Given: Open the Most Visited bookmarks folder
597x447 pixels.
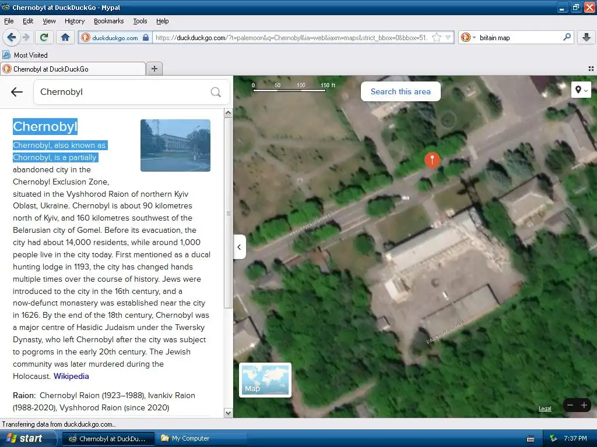Looking at the screenshot, I should [x=25, y=55].
